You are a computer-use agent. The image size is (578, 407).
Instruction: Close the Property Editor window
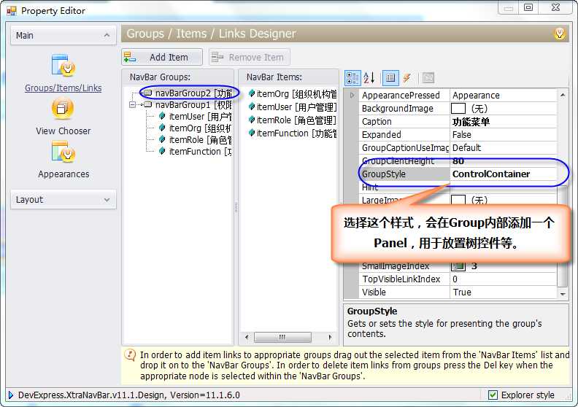coord(555,7)
